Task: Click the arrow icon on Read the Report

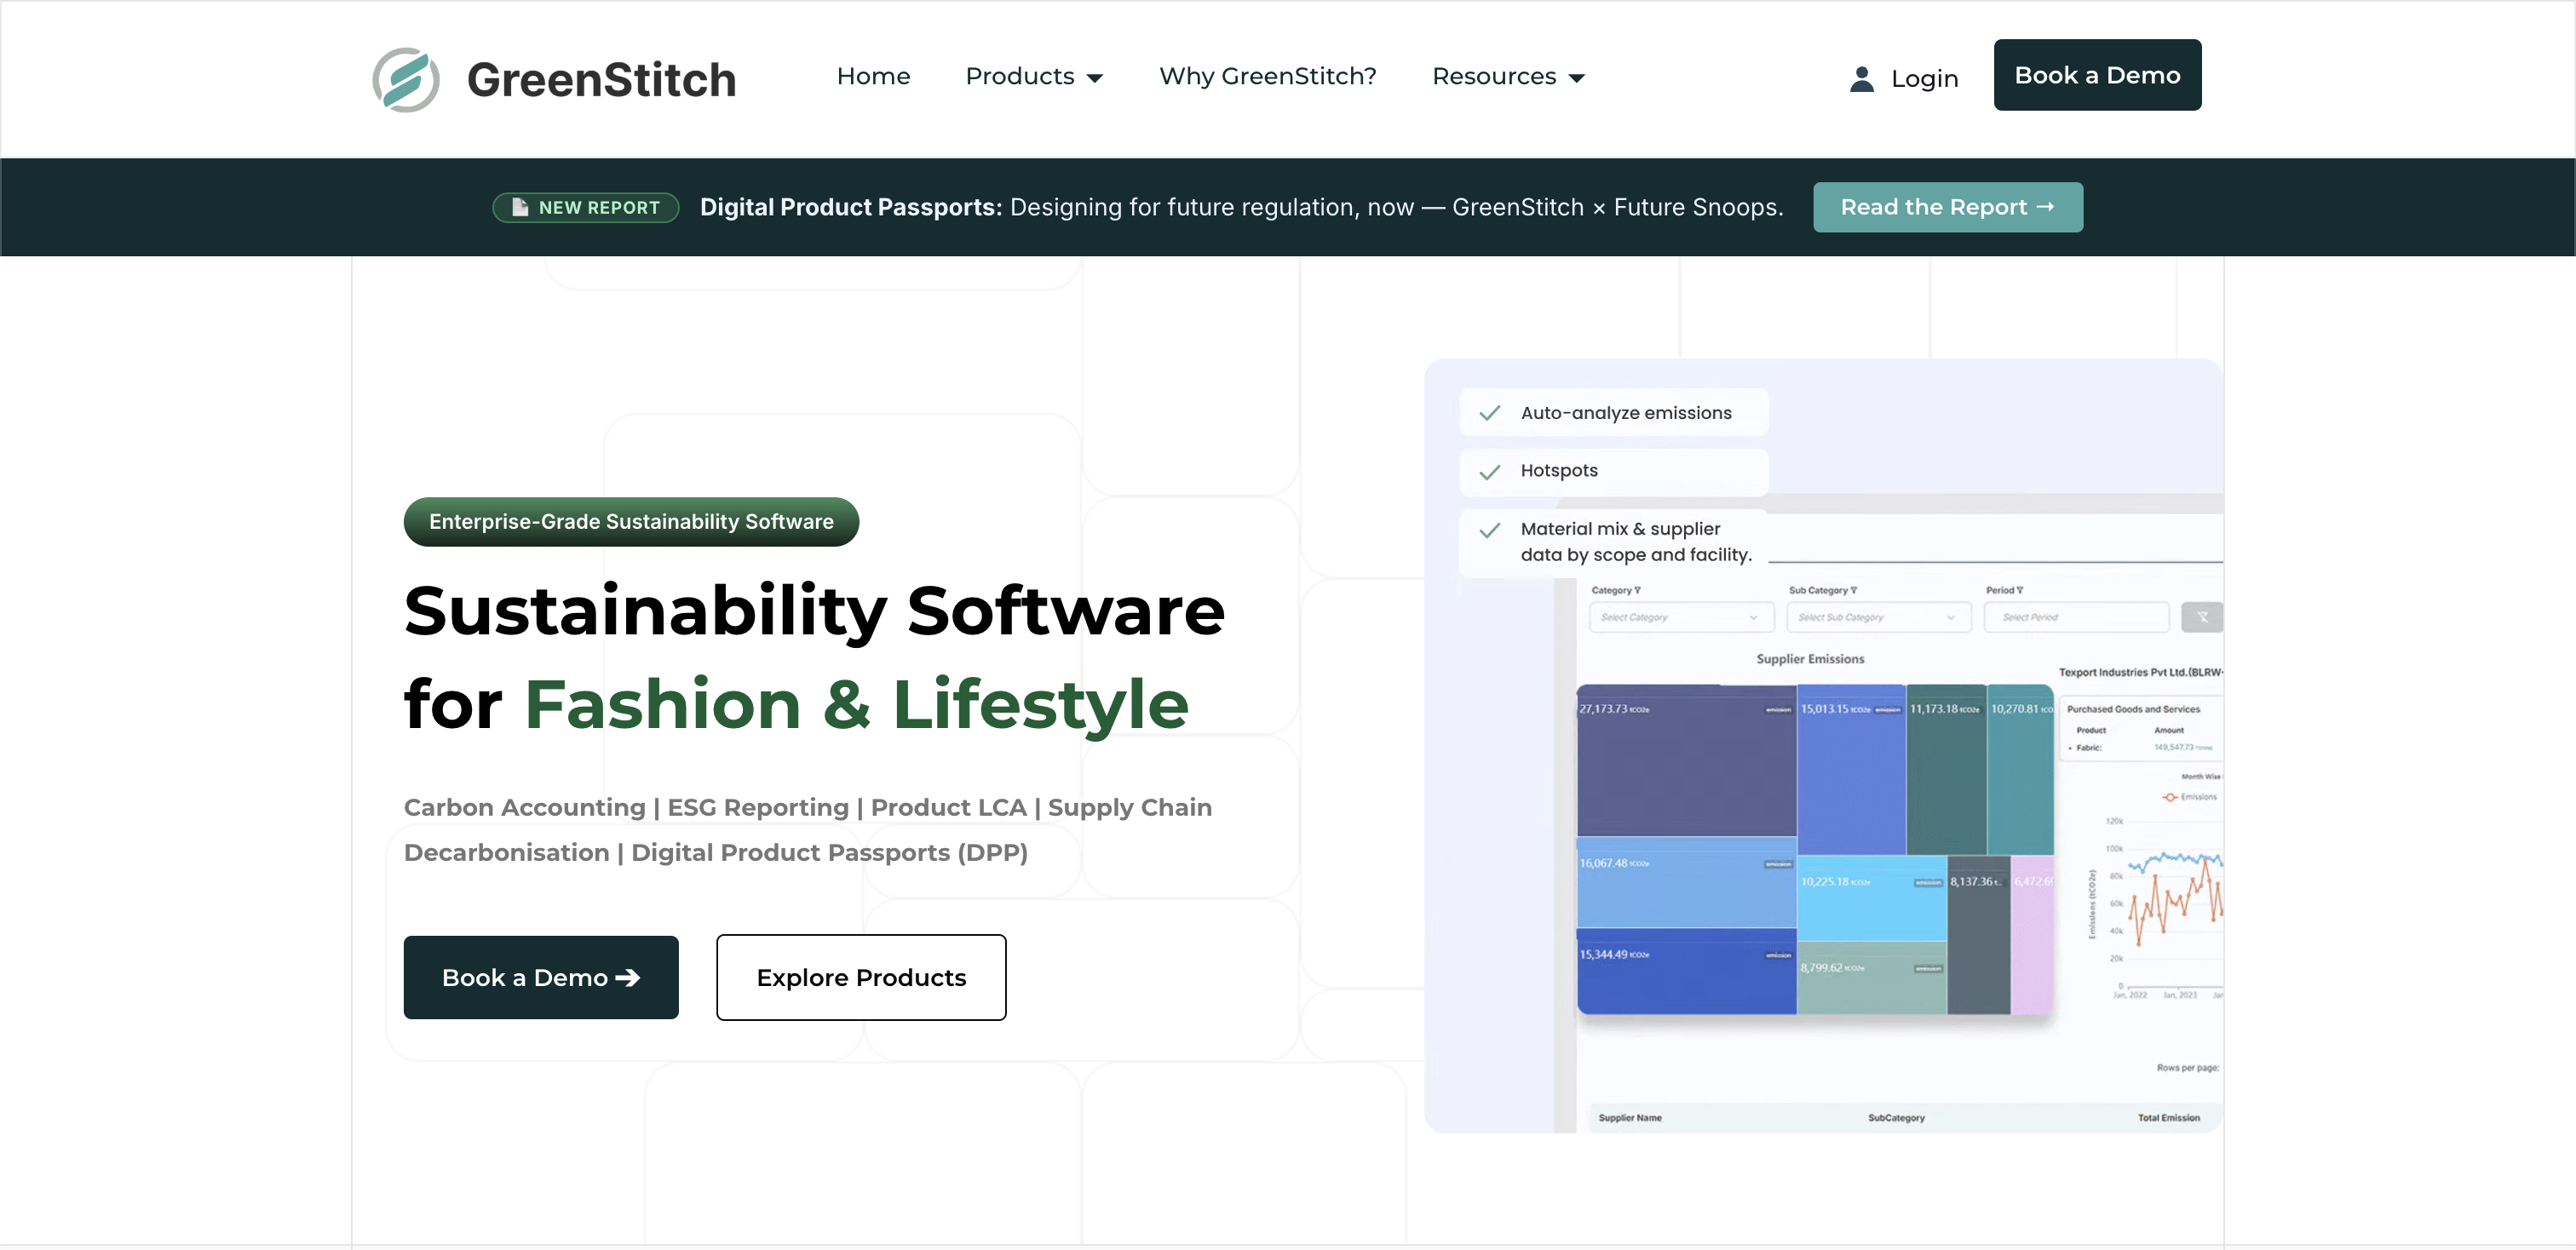Action: click(2045, 206)
